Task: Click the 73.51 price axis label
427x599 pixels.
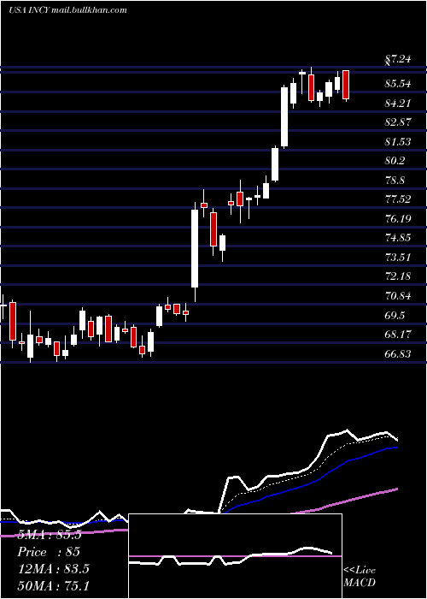Action: coord(398,257)
